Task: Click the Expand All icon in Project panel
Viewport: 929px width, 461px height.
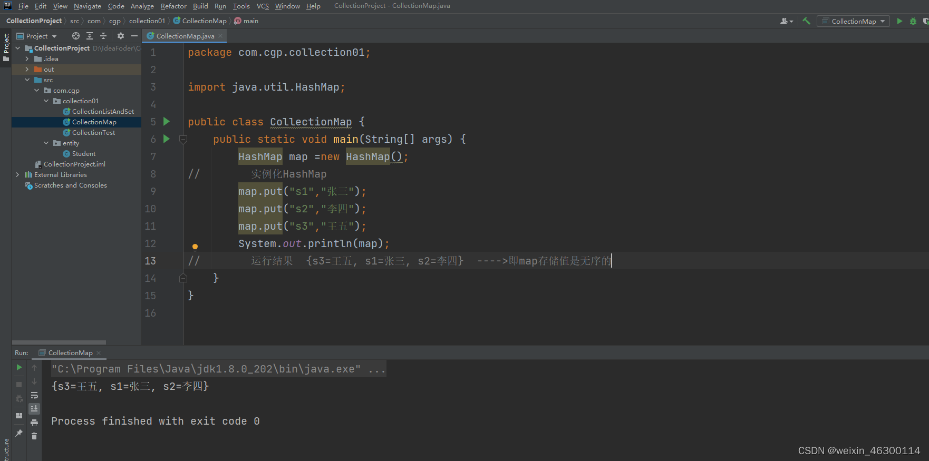Action: click(x=90, y=36)
